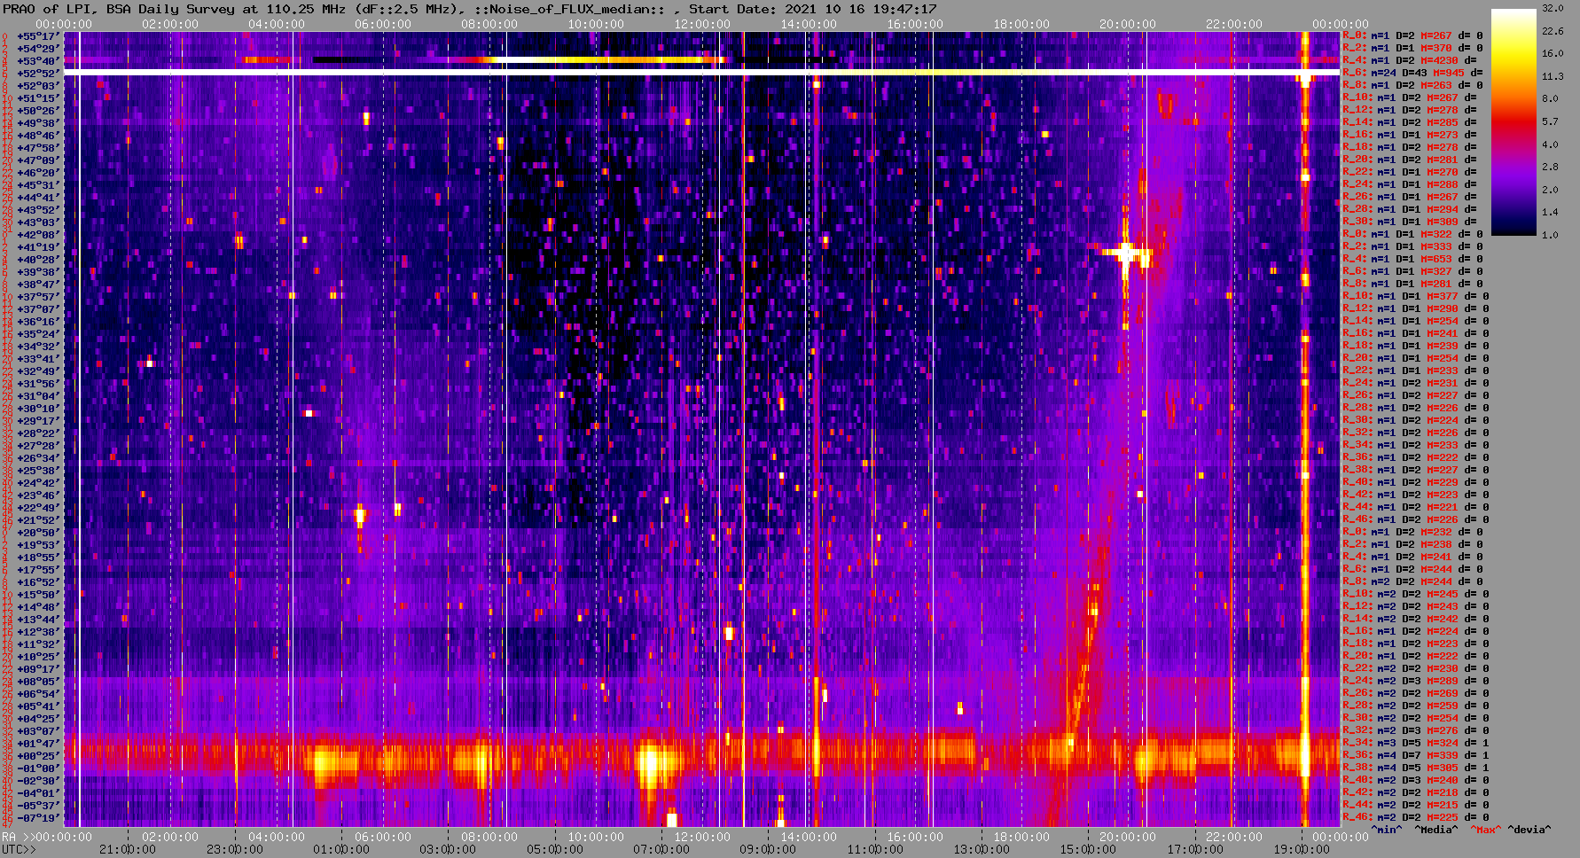Click the '::Noise_of_FLUX_median::' header text
1580x858 pixels.
tap(571, 9)
